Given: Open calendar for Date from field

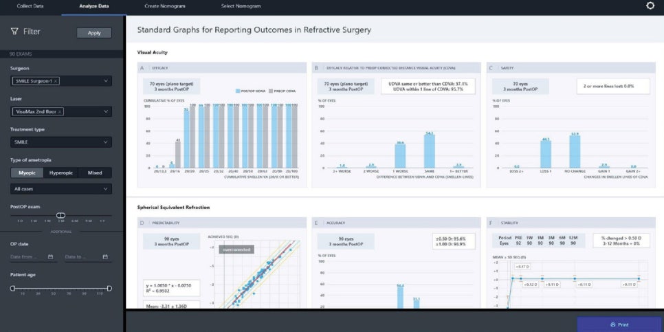Looking at the screenshot, I should (x=50, y=256).
